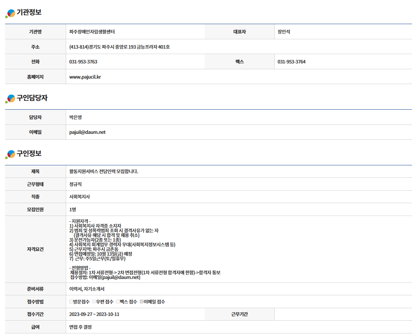Click the icon beside 기관정보 heading
Screen dimensions: 412x335
[x=11, y=14]
